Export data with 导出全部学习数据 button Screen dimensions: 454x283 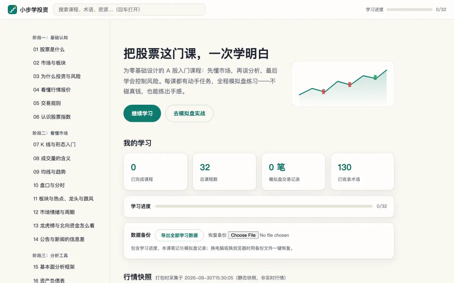click(179, 235)
